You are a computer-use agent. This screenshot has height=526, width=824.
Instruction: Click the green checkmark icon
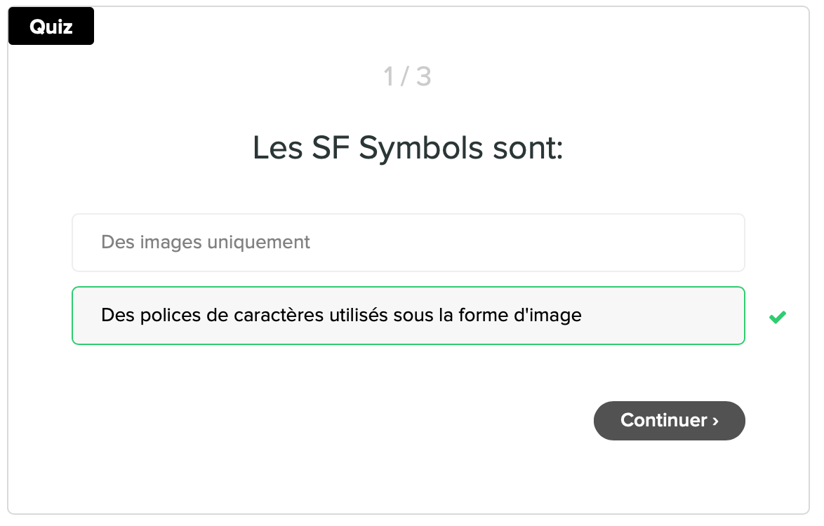click(777, 317)
